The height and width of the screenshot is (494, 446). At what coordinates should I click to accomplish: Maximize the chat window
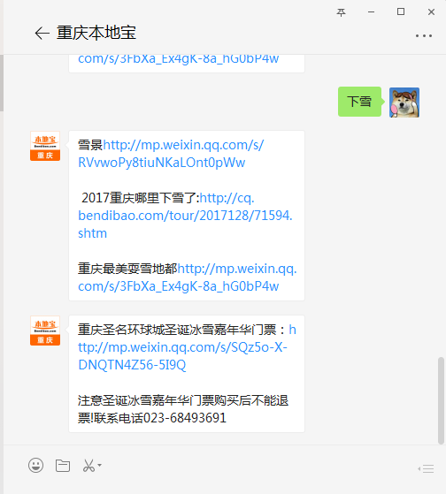pyautogui.click(x=401, y=12)
